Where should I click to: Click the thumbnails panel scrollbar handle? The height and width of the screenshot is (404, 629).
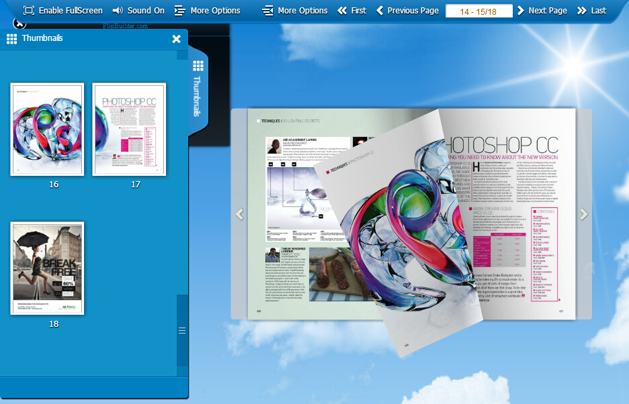pyautogui.click(x=181, y=330)
